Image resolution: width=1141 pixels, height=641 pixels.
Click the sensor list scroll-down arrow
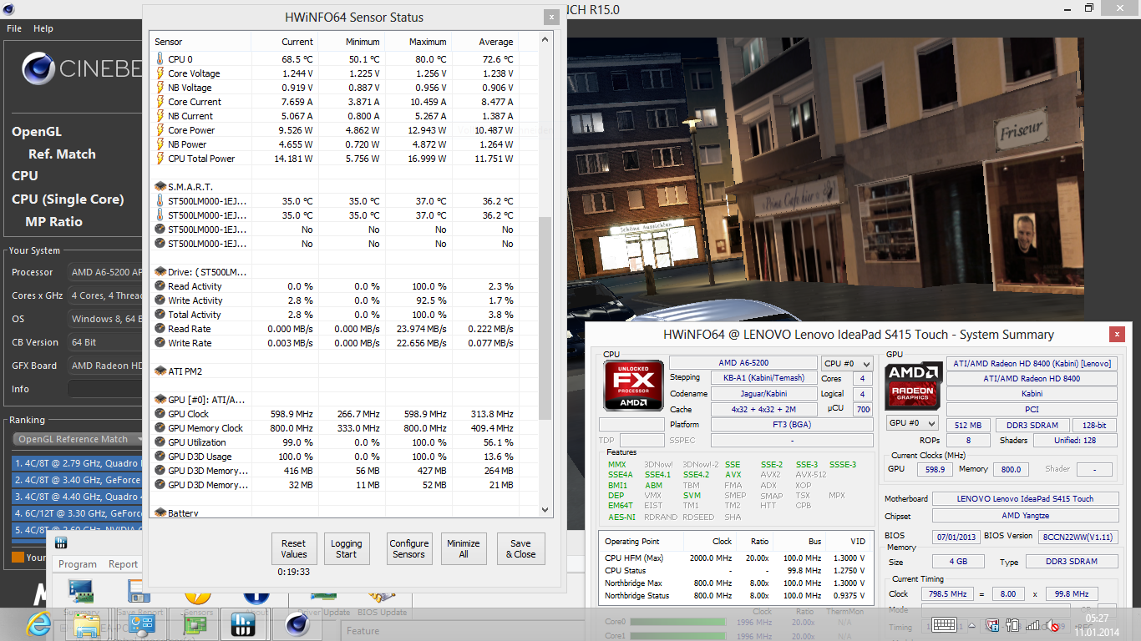coord(545,510)
